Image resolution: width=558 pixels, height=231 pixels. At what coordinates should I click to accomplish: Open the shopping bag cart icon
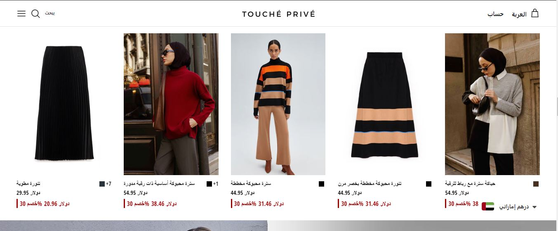pyautogui.click(x=535, y=13)
